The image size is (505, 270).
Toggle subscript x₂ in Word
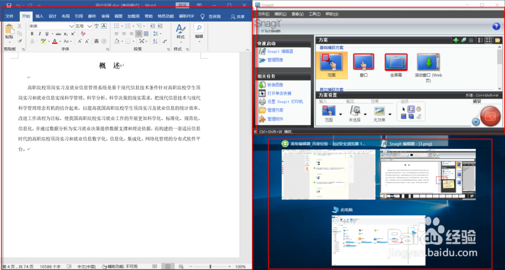pyautogui.click(x=66, y=34)
